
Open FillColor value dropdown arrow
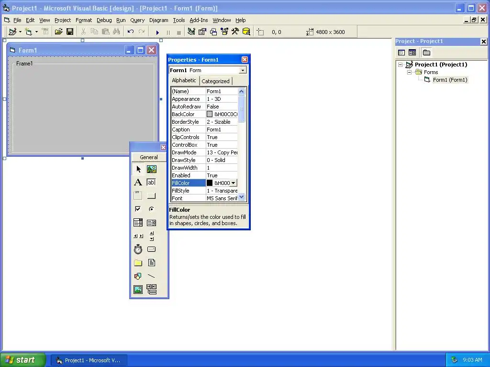234,183
